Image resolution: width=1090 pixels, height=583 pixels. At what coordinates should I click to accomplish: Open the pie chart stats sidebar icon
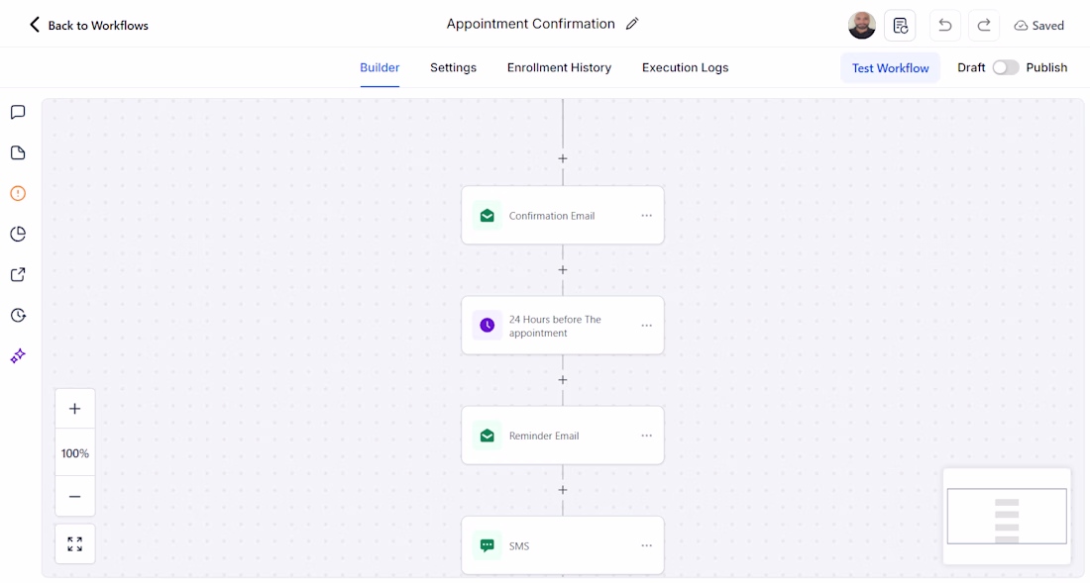point(18,234)
